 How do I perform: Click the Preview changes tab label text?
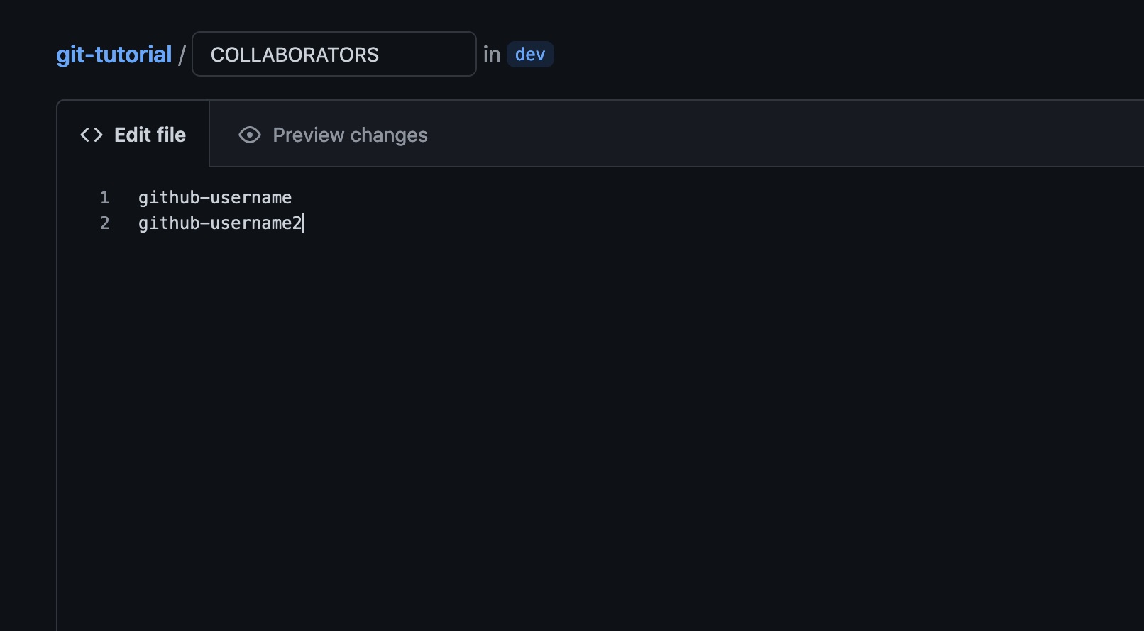[350, 135]
